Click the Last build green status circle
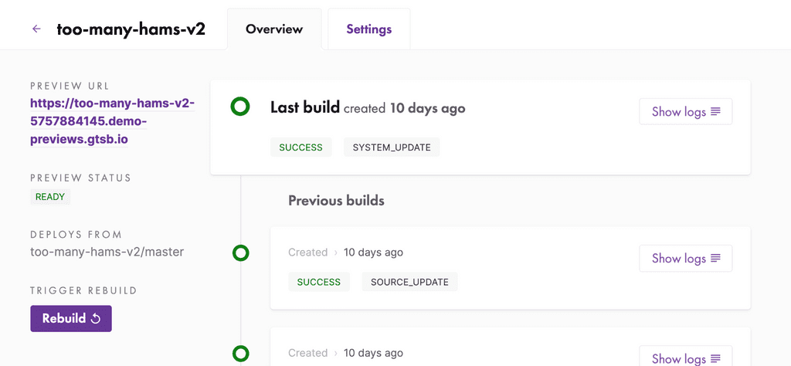Screen dimensions: 791x366 click(x=240, y=107)
